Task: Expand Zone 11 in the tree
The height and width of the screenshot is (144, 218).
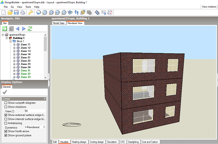Action: click(x=14, y=45)
